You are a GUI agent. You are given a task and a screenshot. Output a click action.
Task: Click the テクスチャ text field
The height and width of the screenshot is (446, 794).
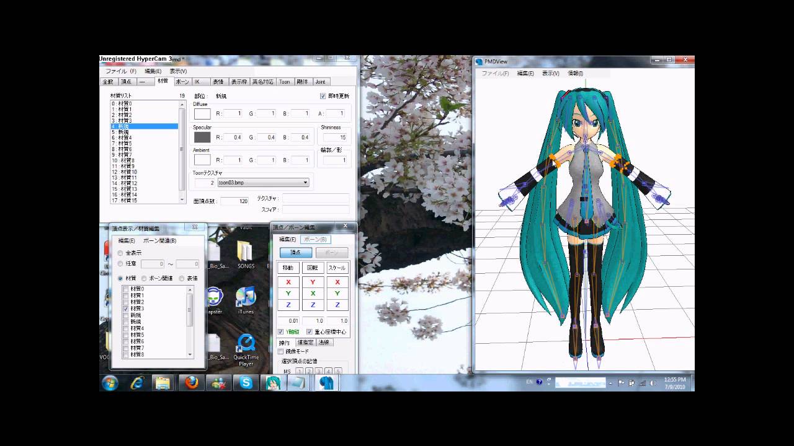316,198
